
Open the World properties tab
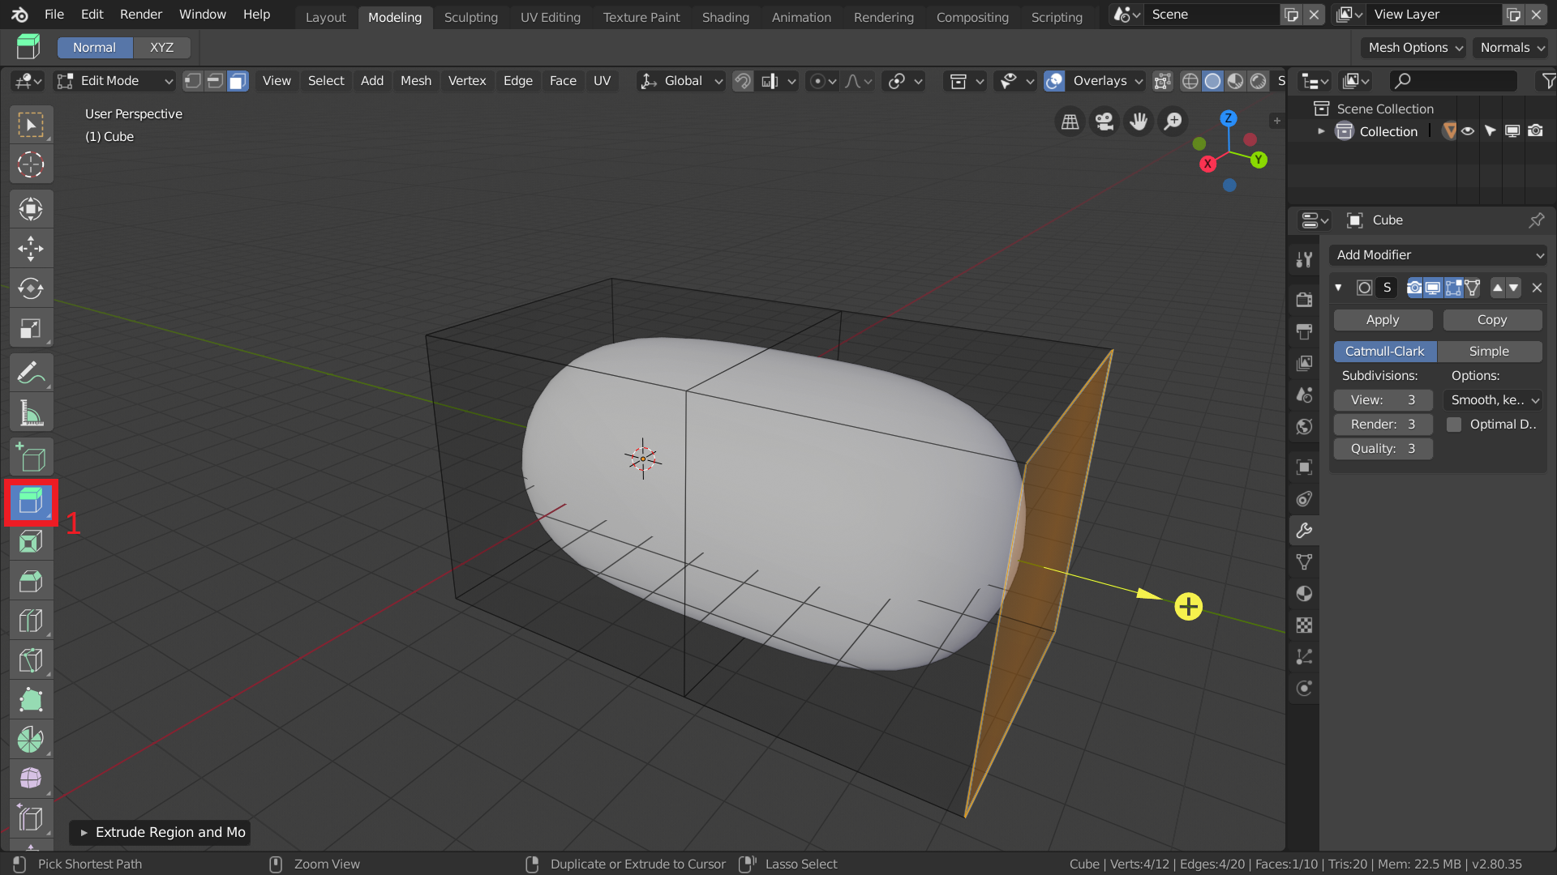tap(1304, 426)
